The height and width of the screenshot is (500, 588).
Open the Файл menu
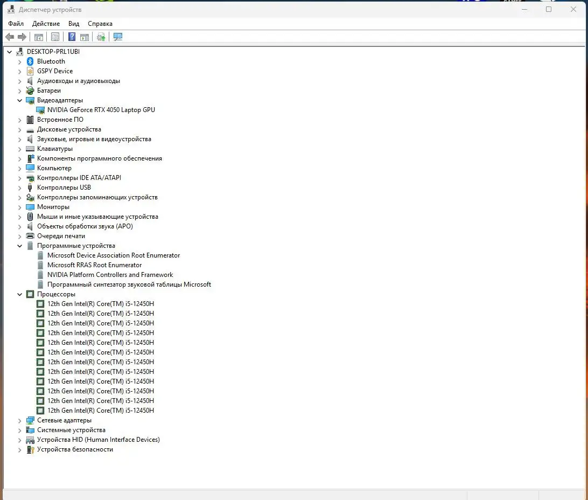[16, 24]
